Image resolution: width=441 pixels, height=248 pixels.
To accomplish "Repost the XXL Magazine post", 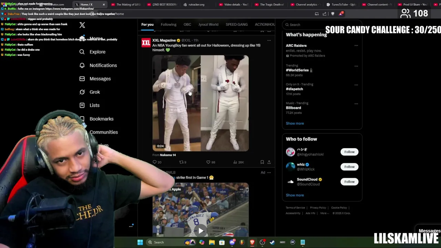I will pyautogui.click(x=183, y=162).
